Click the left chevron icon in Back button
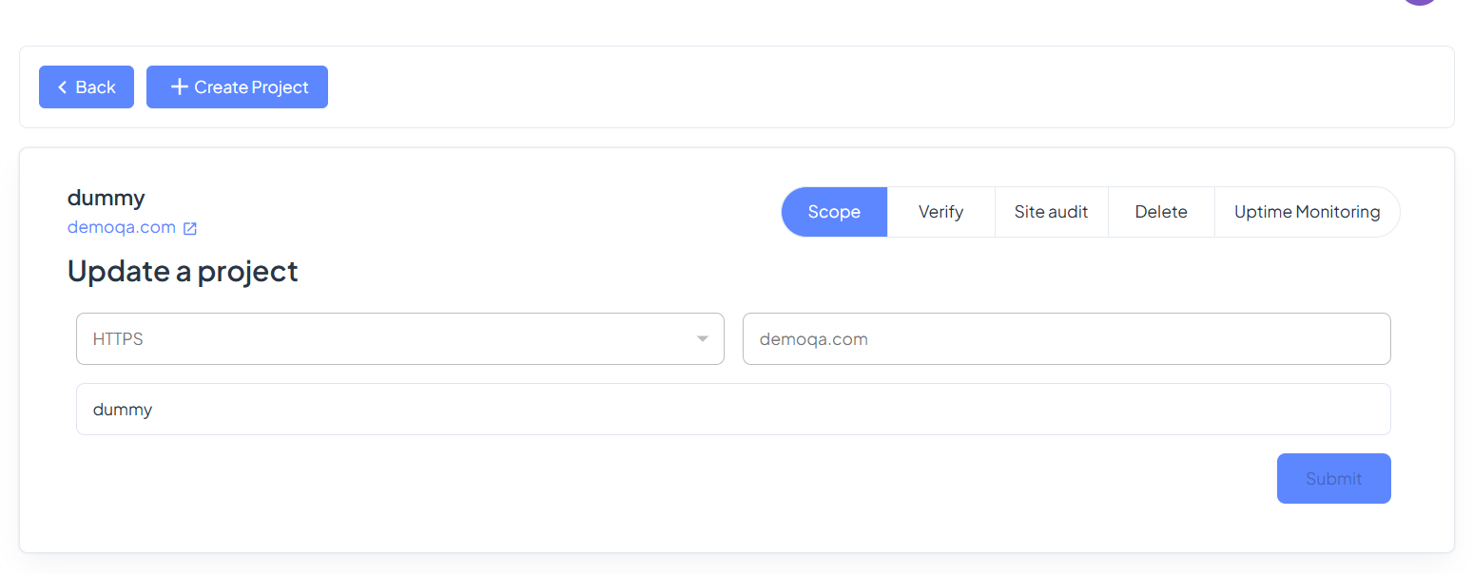Image resolution: width=1473 pixels, height=574 pixels. (x=63, y=87)
